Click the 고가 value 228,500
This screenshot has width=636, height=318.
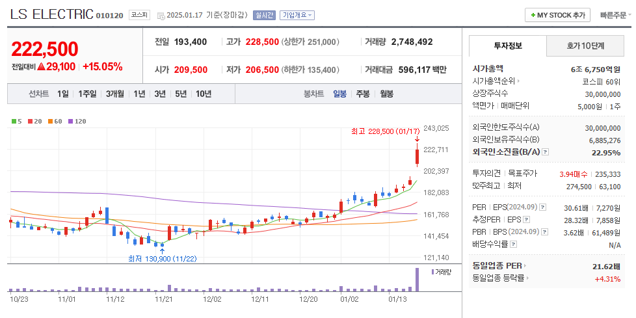coord(263,42)
